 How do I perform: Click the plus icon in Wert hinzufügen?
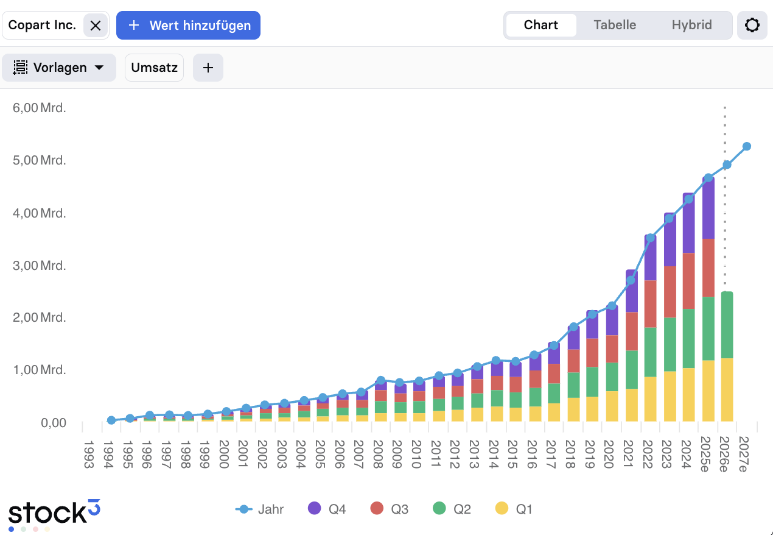[x=135, y=26]
